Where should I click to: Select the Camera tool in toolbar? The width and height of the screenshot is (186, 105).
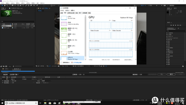point(13,5)
